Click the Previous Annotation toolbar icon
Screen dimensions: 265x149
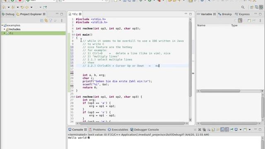(13, 7)
